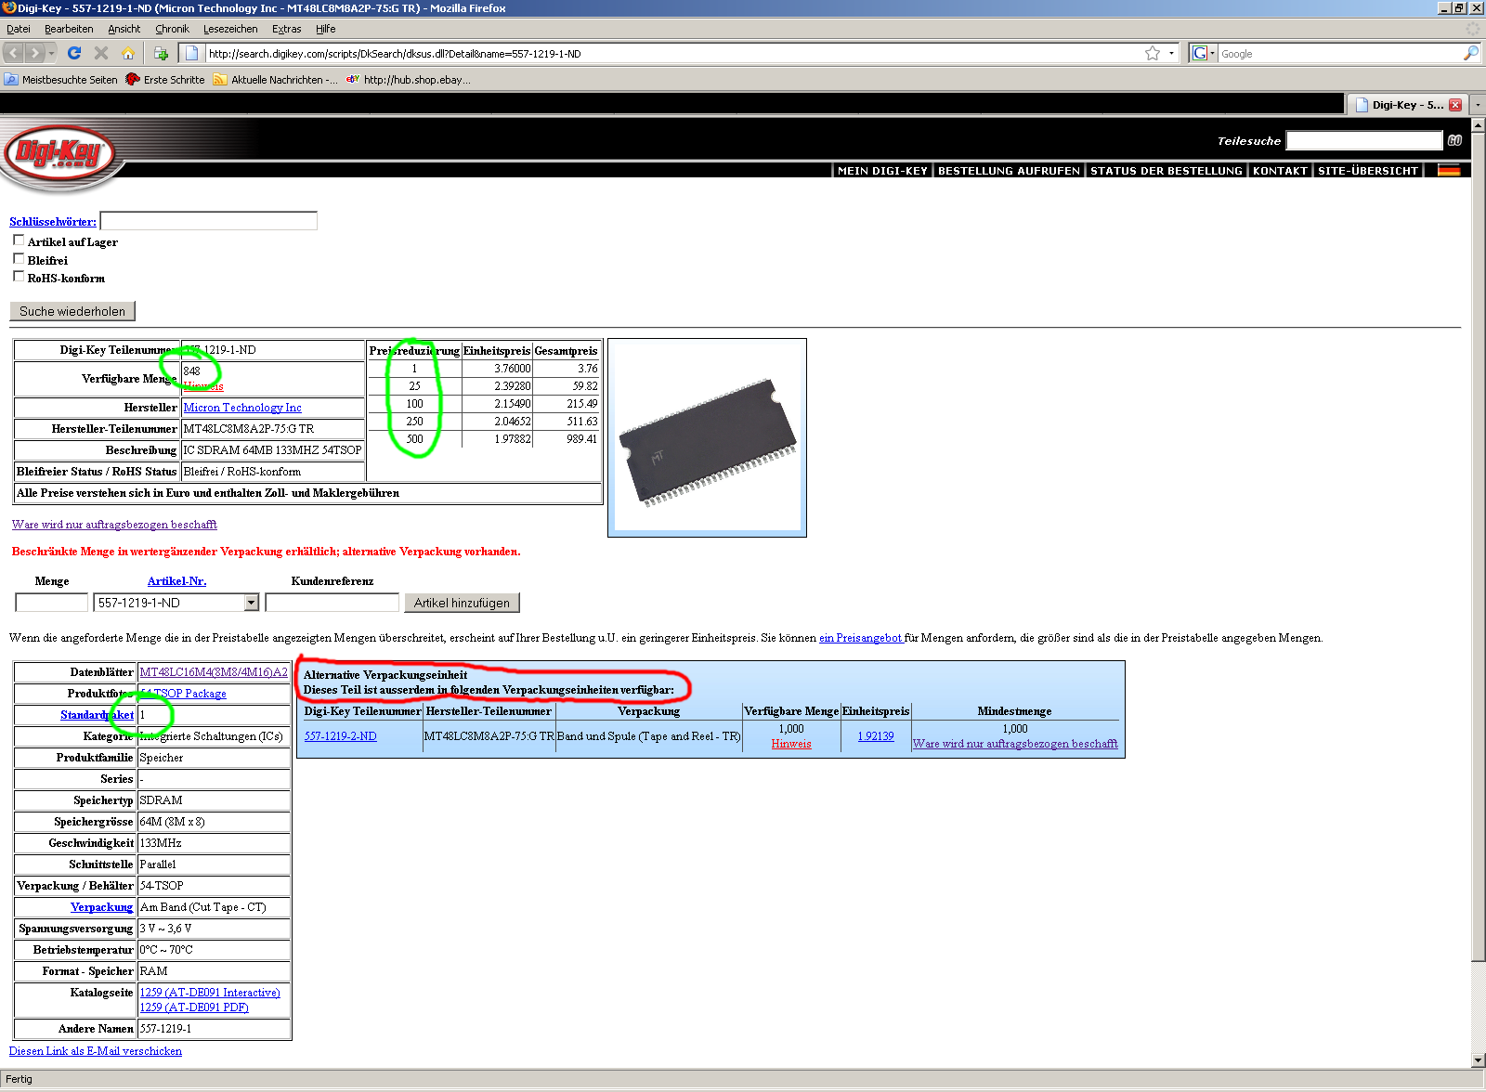
Task: Open Aktuelle Nachrichten feed bookmark
Action: point(276,80)
